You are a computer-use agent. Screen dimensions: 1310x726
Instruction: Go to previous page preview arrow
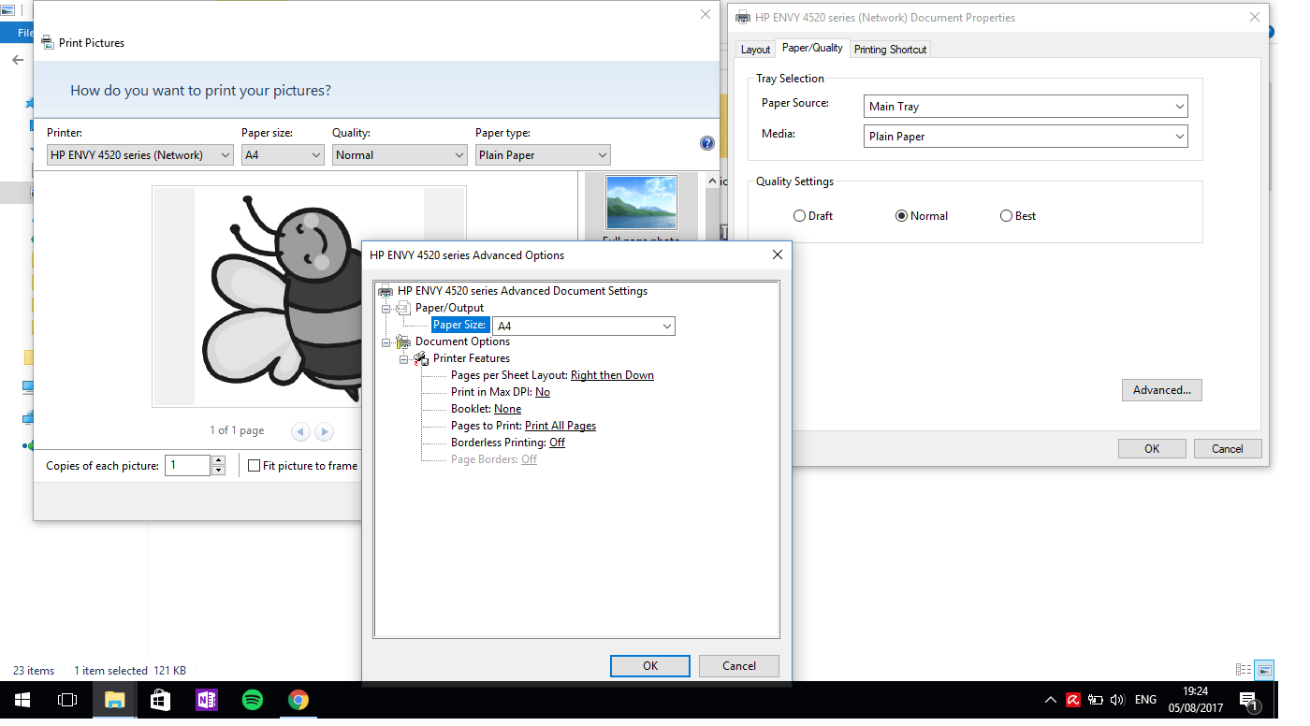coord(300,431)
